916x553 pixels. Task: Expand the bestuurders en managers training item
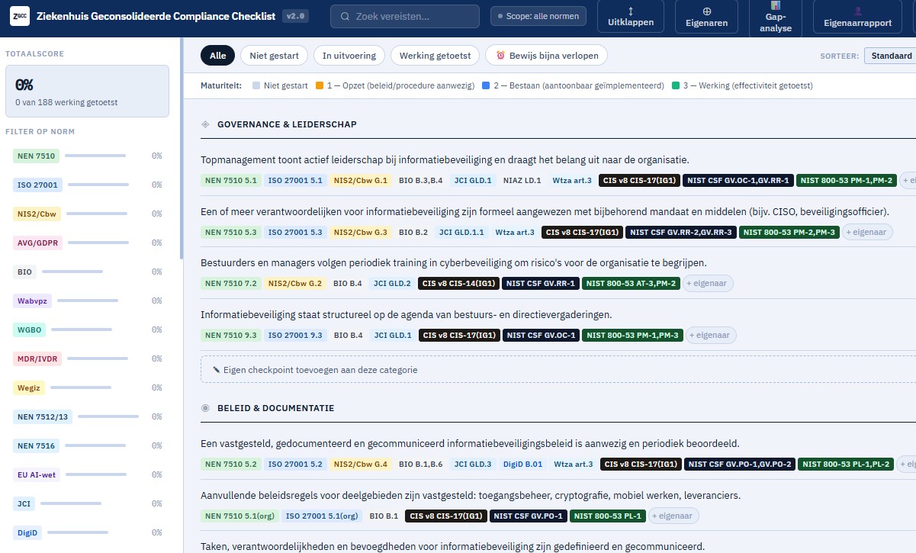click(x=454, y=262)
